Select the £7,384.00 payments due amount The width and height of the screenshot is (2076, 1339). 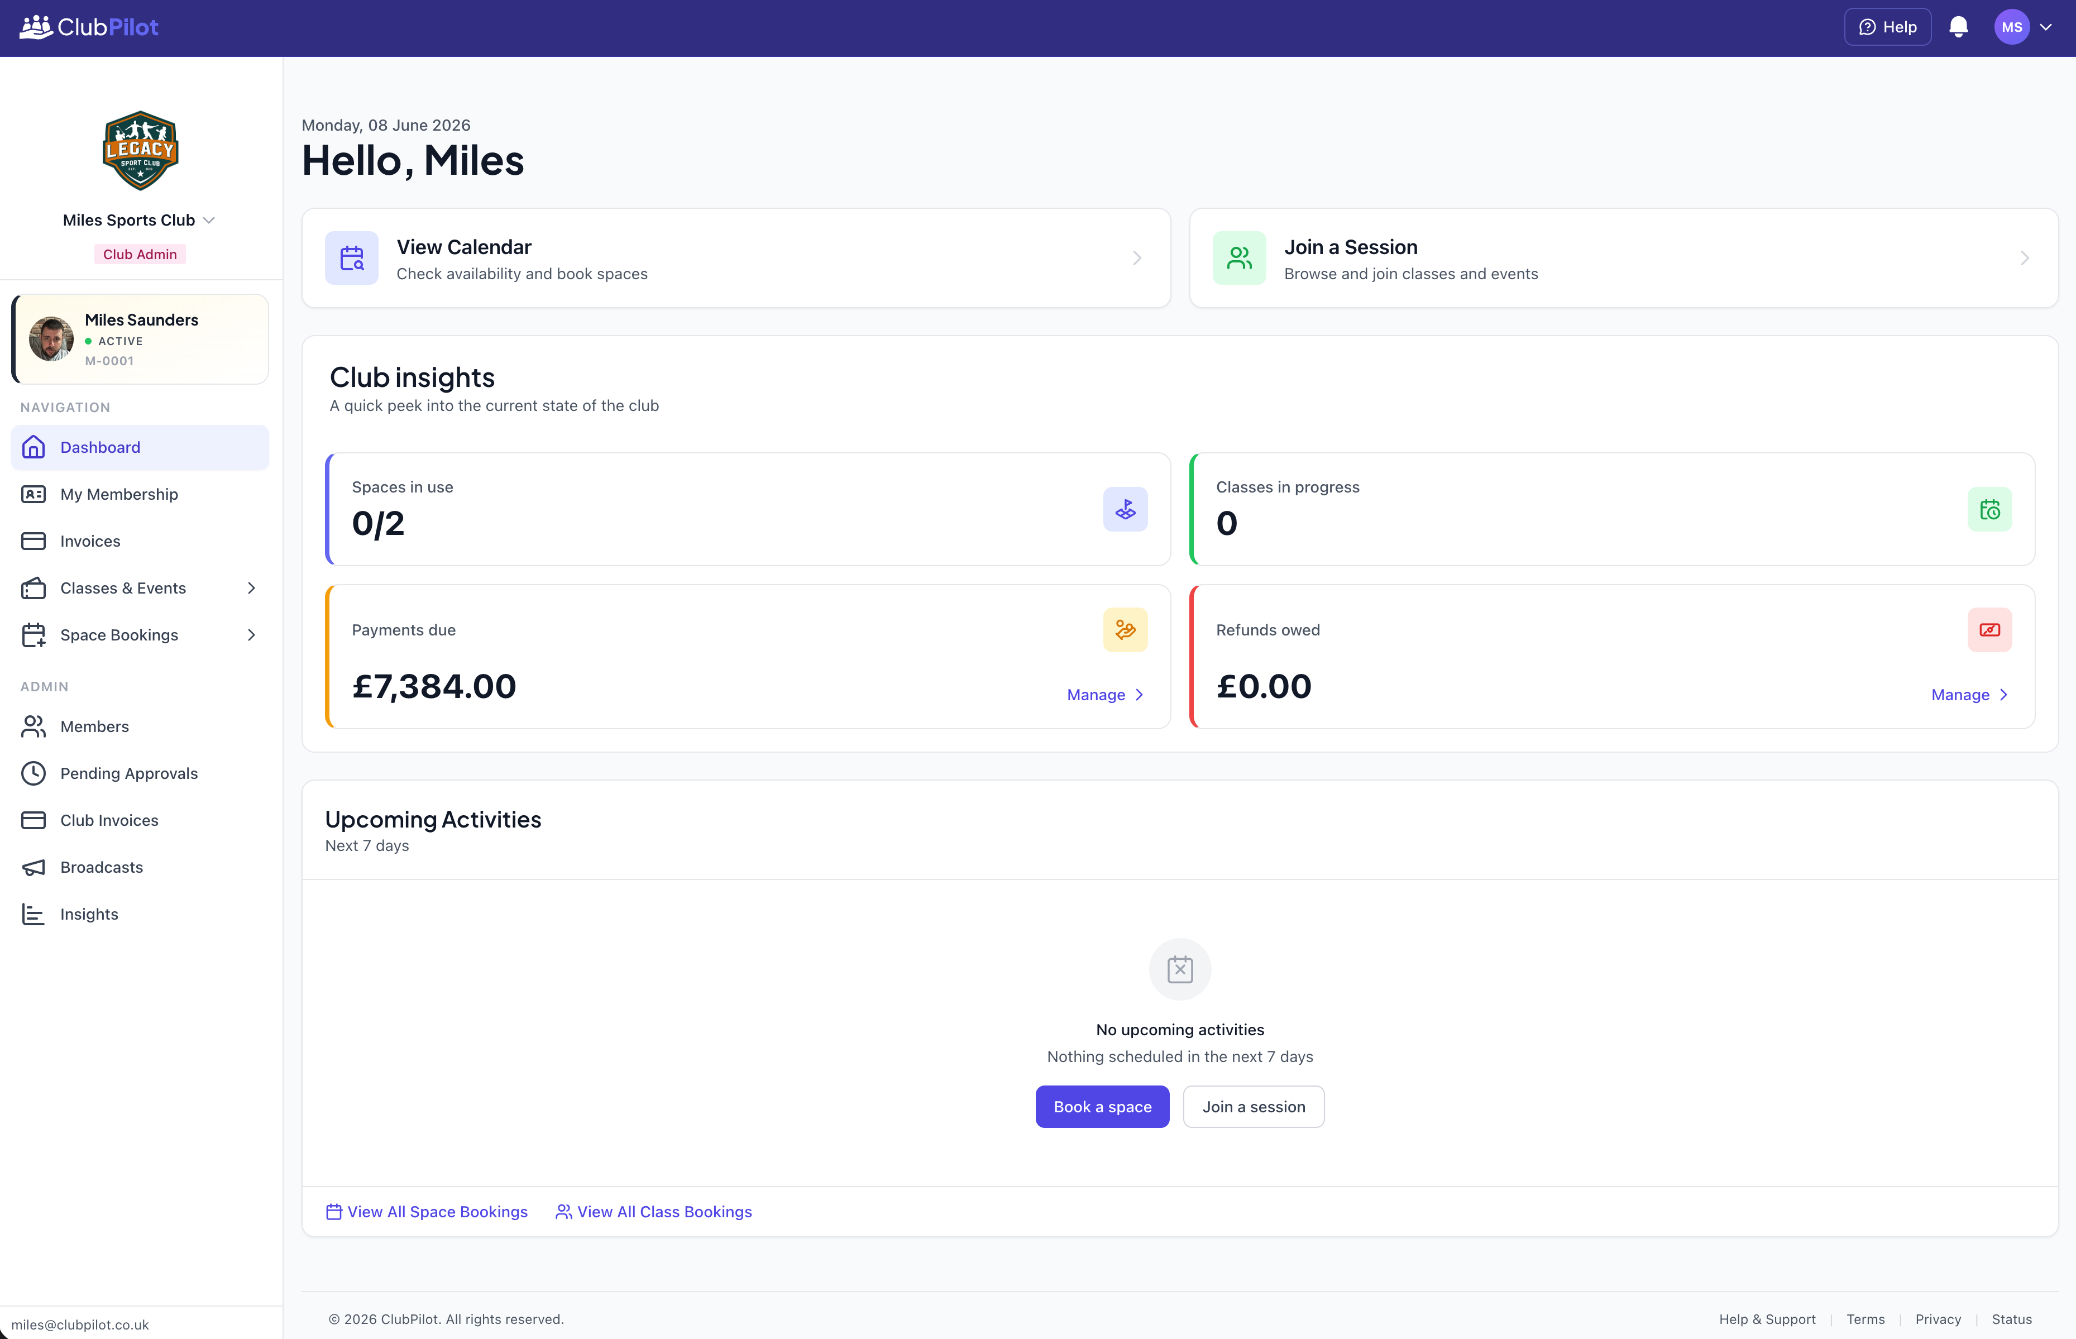click(434, 686)
